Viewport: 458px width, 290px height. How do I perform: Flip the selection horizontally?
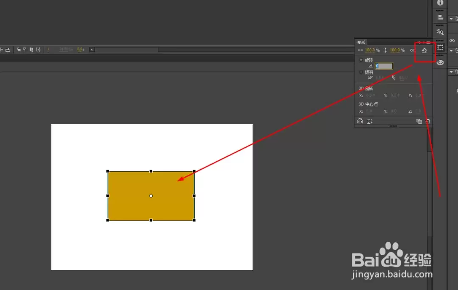point(360,121)
